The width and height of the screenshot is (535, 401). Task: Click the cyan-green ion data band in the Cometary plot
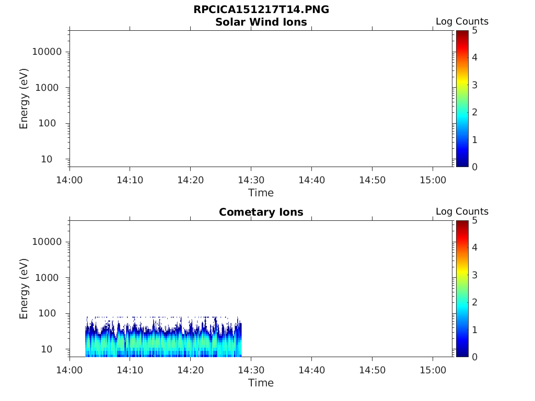(x=163, y=343)
